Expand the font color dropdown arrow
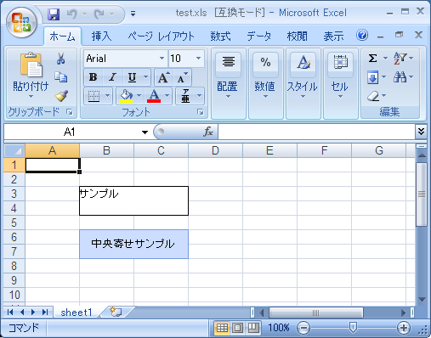This screenshot has width=431, height=338. (167, 96)
